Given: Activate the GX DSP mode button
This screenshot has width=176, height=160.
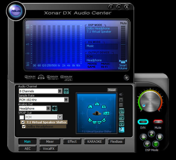Looking at the screenshot, I should pyautogui.click(x=155, y=144).
